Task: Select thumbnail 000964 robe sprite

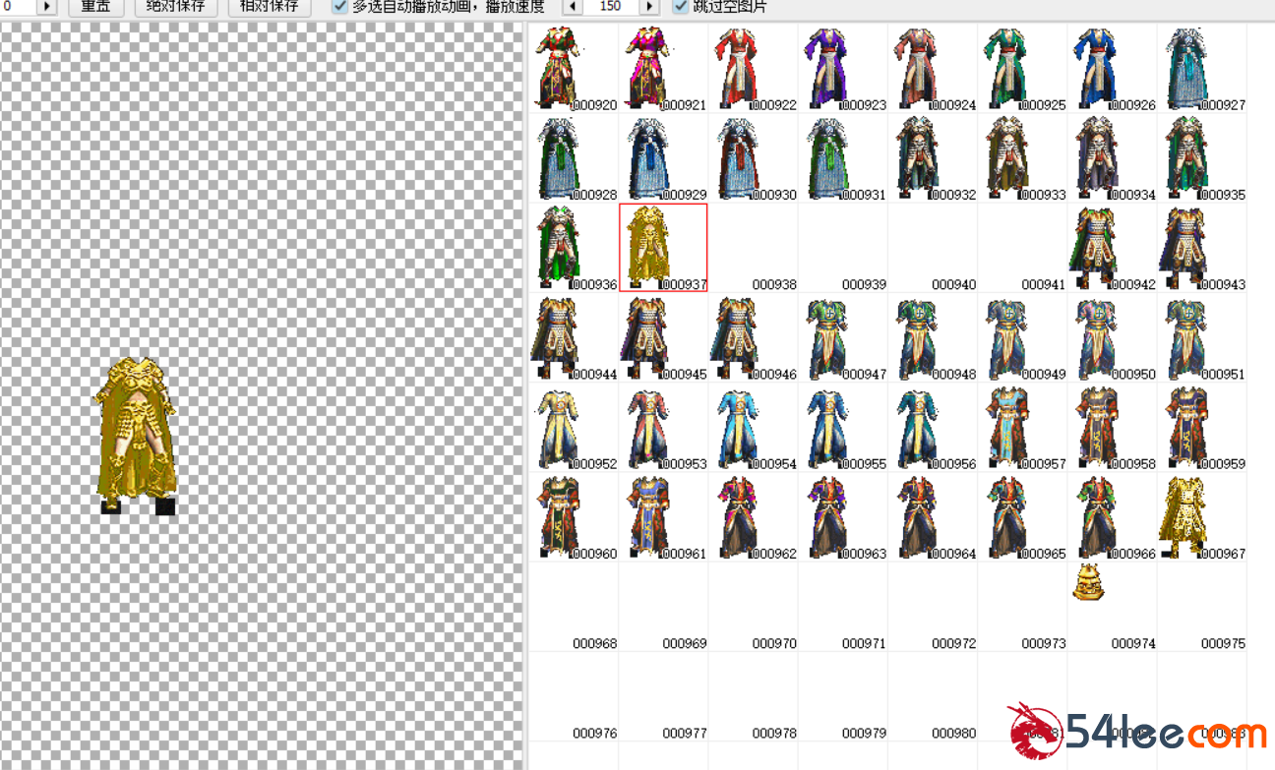Action: (x=933, y=517)
